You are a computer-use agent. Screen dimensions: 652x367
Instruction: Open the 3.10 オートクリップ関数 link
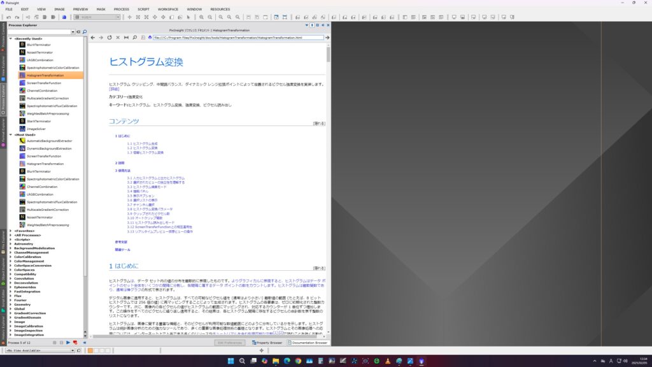[x=145, y=218]
